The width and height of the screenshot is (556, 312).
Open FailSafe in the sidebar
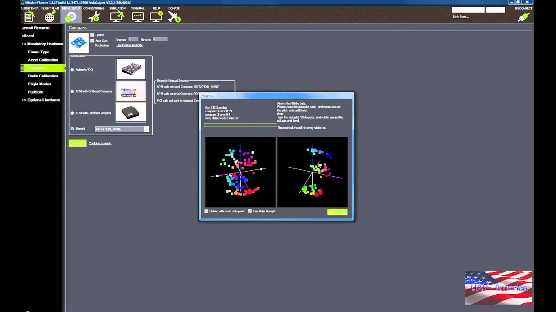(36, 92)
